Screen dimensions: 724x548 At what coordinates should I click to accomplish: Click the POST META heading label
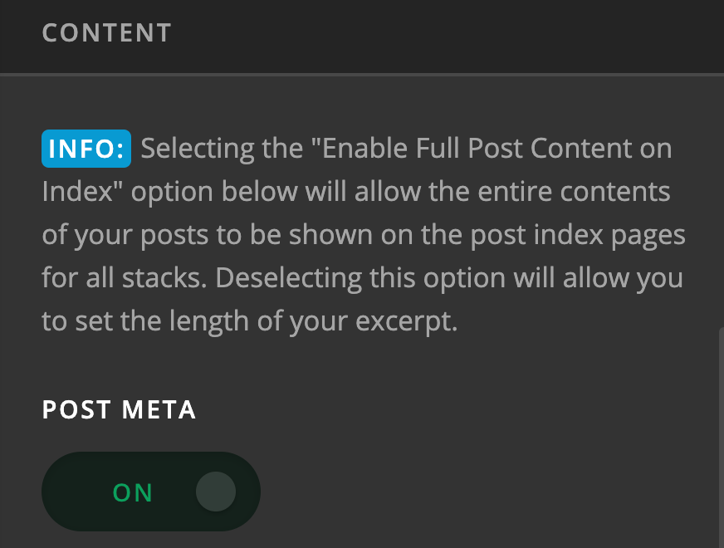(119, 409)
